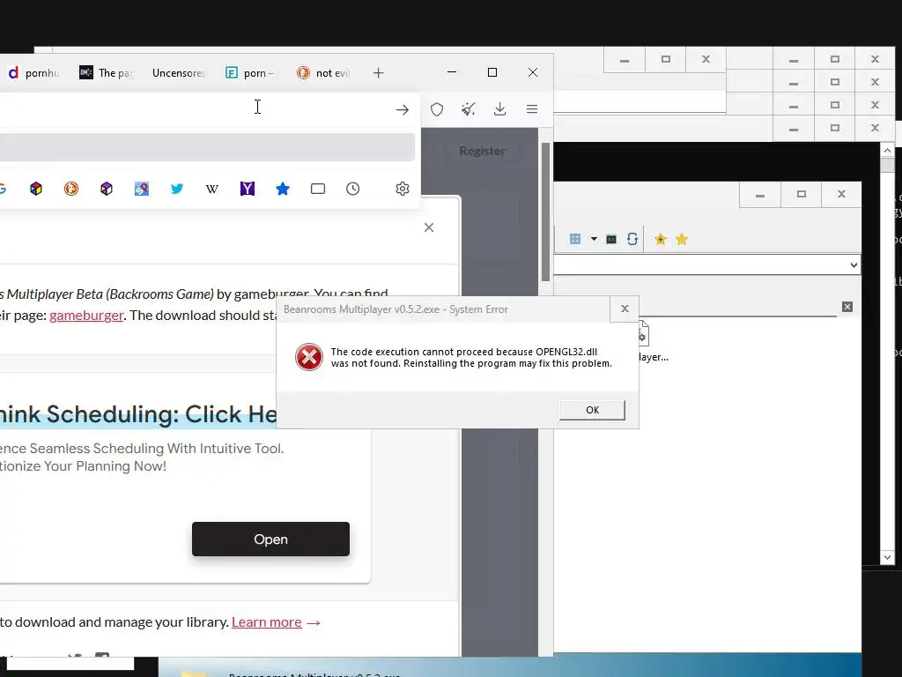Select the purple cube search shortcut icon
The height and width of the screenshot is (677, 902).
[x=107, y=189]
